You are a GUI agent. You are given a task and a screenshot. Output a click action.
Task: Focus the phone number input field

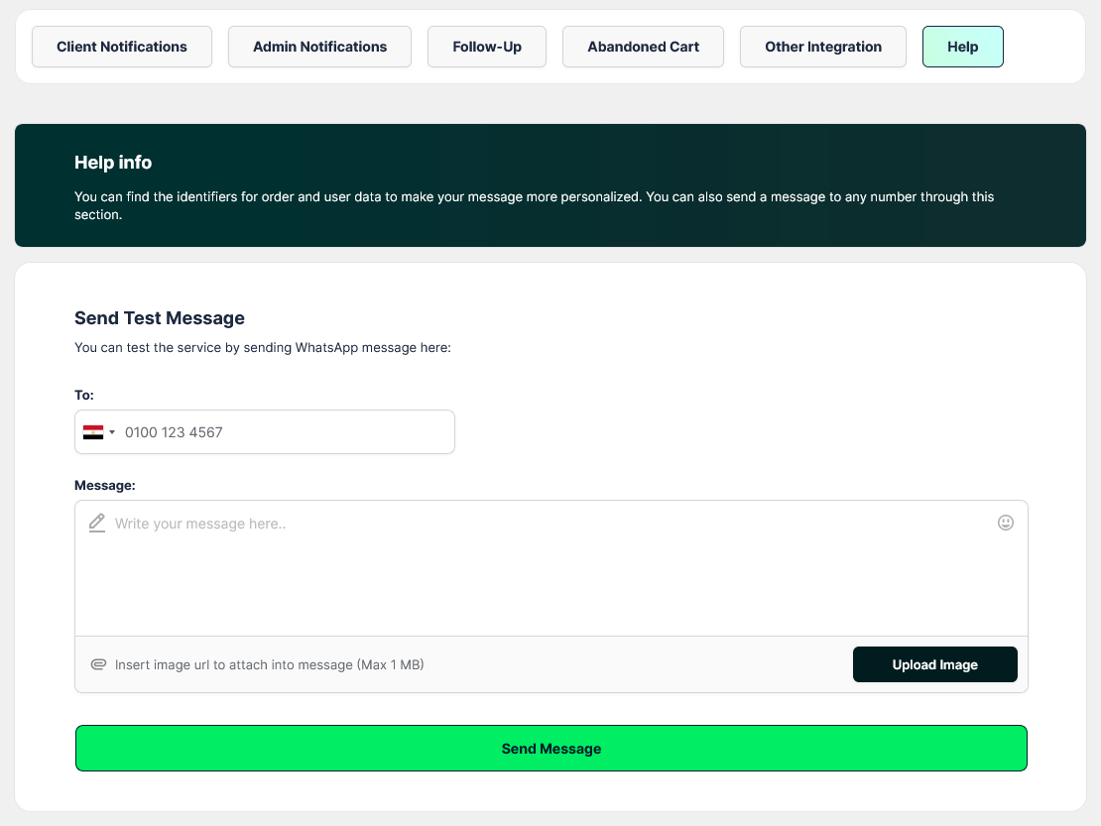coord(283,432)
